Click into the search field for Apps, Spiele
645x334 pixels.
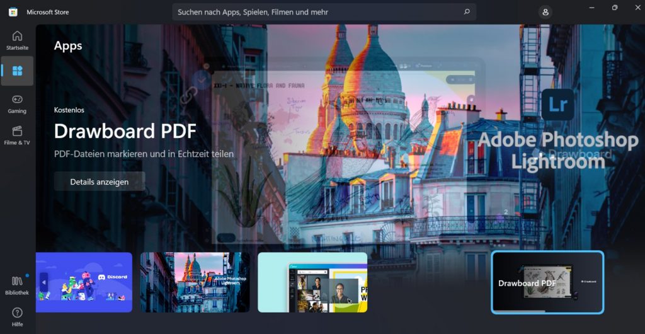(324, 12)
